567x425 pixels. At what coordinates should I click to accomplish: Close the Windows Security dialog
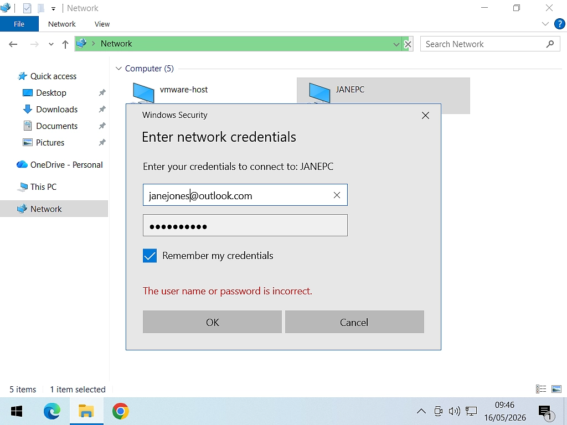(425, 115)
